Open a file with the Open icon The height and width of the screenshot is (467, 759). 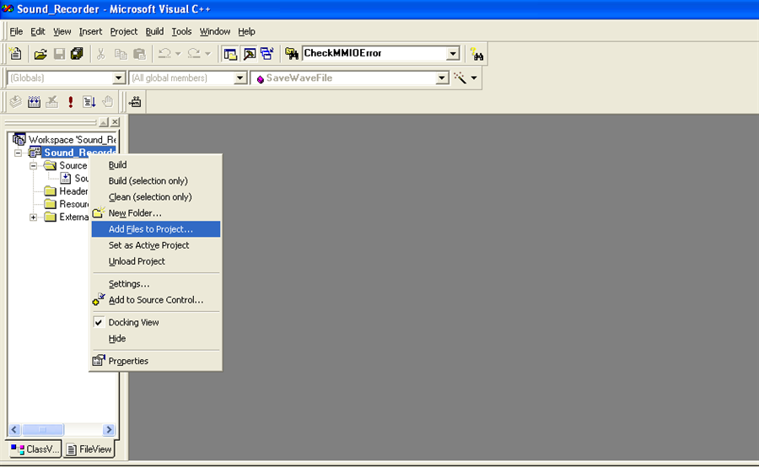(x=40, y=54)
